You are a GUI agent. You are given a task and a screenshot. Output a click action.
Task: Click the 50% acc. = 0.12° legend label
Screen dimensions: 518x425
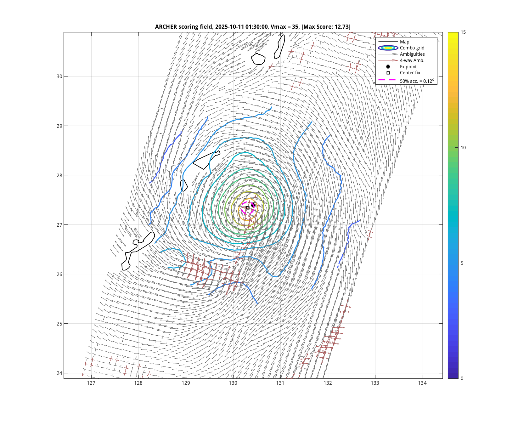pyautogui.click(x=417, y=81)
